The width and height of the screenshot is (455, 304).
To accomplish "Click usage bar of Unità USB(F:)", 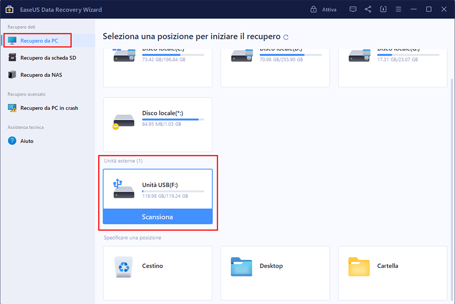I will click(x=173, y=191).
